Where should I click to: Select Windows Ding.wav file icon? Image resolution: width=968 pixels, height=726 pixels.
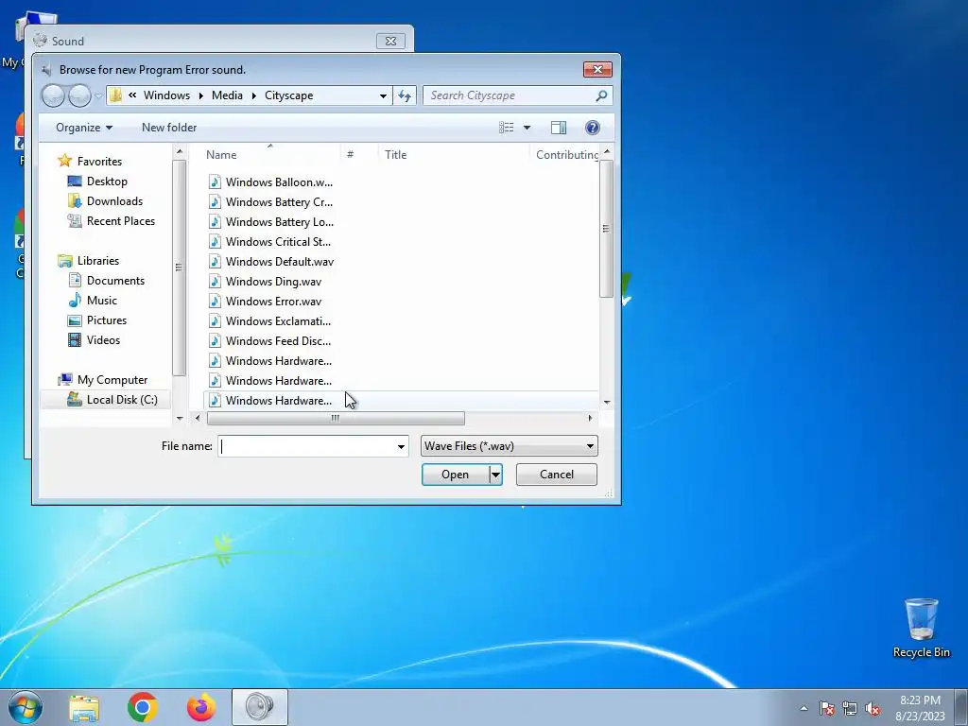point(215,281)
